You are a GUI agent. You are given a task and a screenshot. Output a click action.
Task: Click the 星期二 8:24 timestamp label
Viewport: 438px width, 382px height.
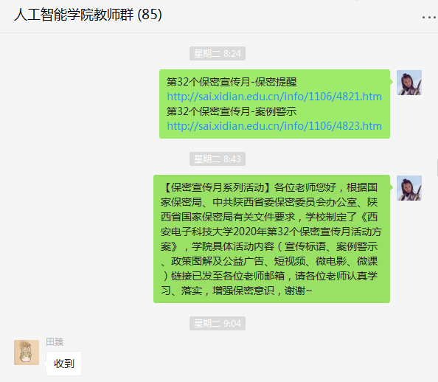coord(218,53)
